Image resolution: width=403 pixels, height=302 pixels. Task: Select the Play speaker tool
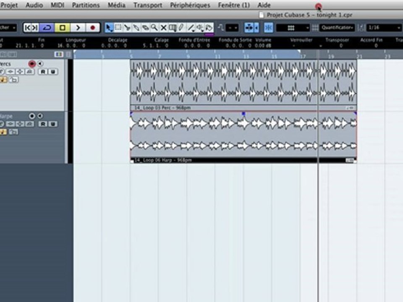point(200,28)
